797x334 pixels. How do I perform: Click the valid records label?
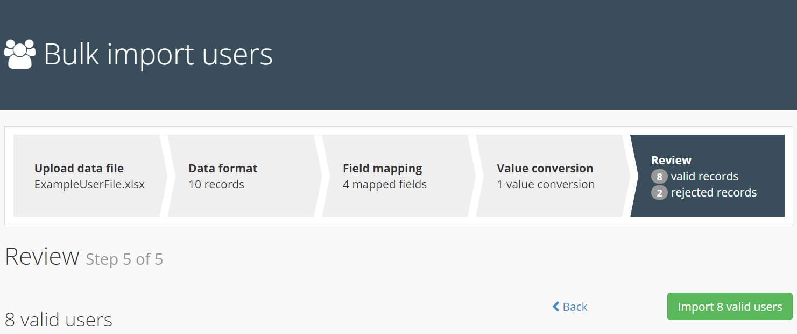[x=704, y=177]
